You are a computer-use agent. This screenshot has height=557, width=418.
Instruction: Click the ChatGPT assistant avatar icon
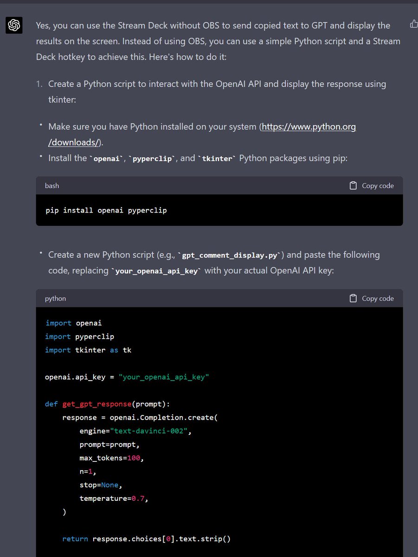click(x=13, y=25)
